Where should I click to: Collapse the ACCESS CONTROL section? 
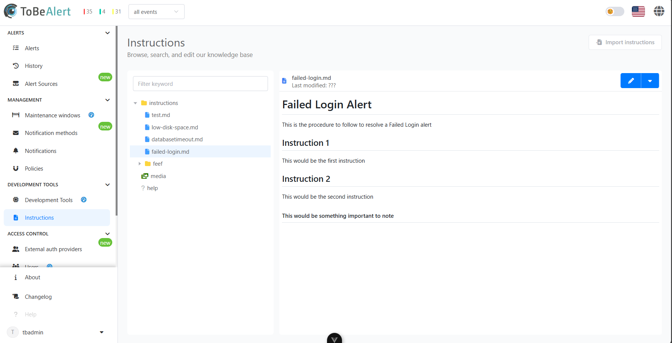pos(107,234)
